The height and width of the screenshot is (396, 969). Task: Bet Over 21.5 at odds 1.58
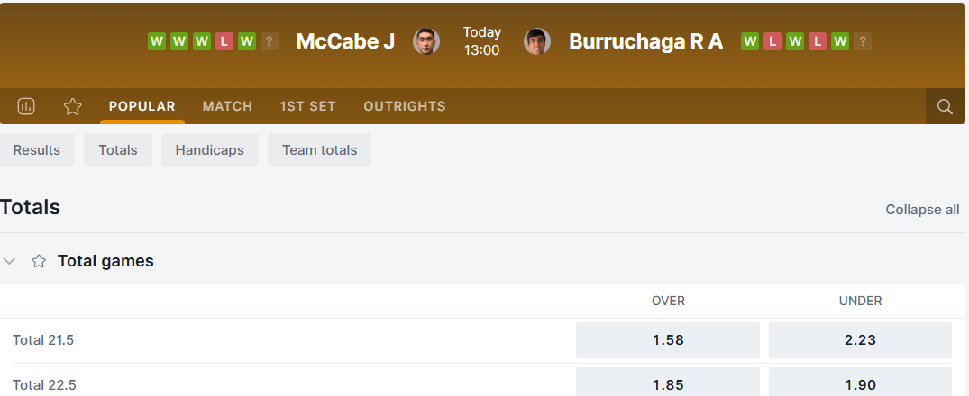[668, 340]
